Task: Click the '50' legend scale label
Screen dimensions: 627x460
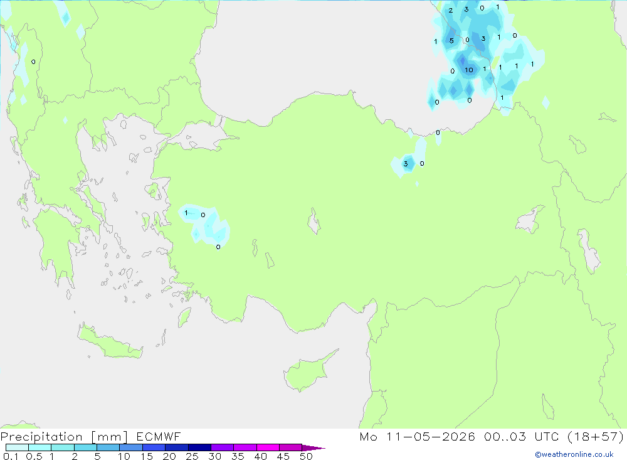Action: [x=306, y=456]
